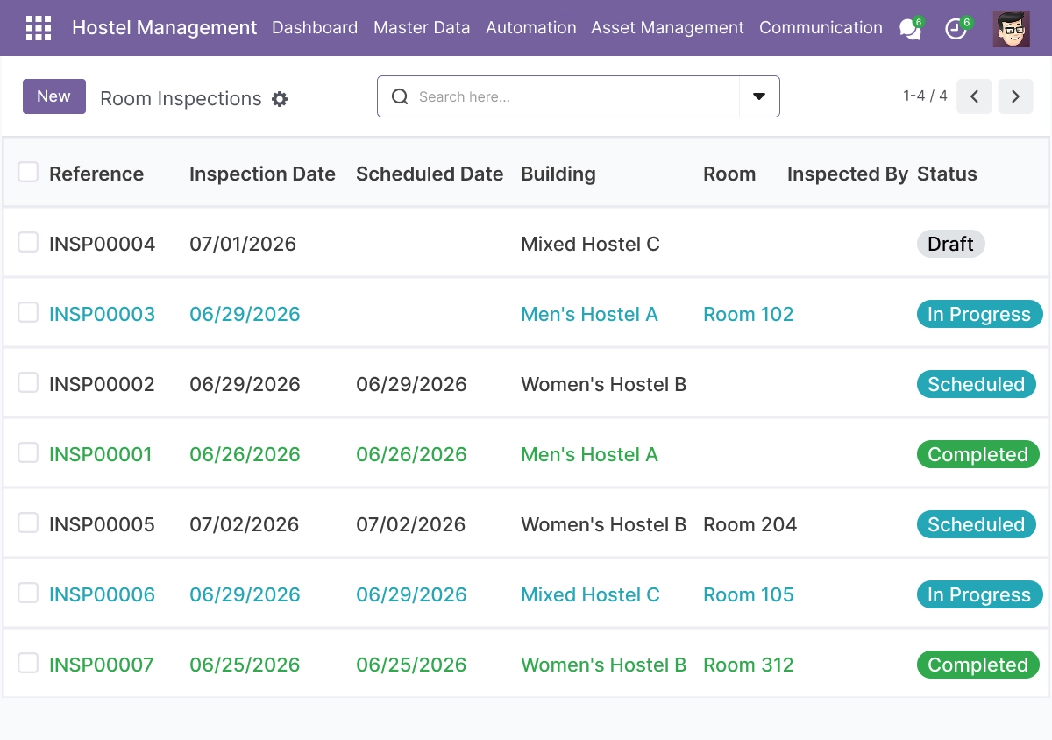Image resolution: width=1052 pixels, height=740 pixels.
Task: Expand the search options dropdown arrow
Action: point(759,96)
